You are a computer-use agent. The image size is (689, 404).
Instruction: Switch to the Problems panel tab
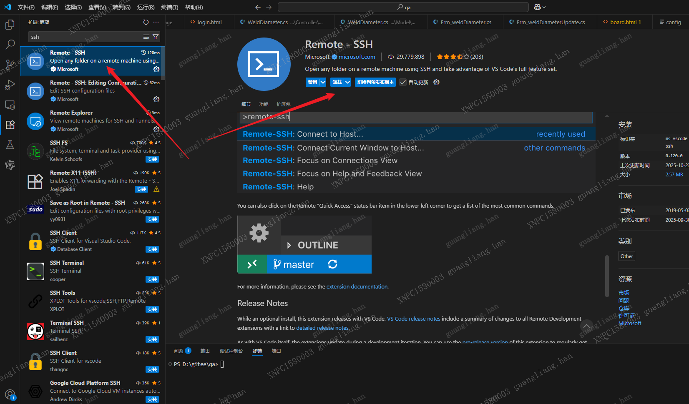click(182, 351)
